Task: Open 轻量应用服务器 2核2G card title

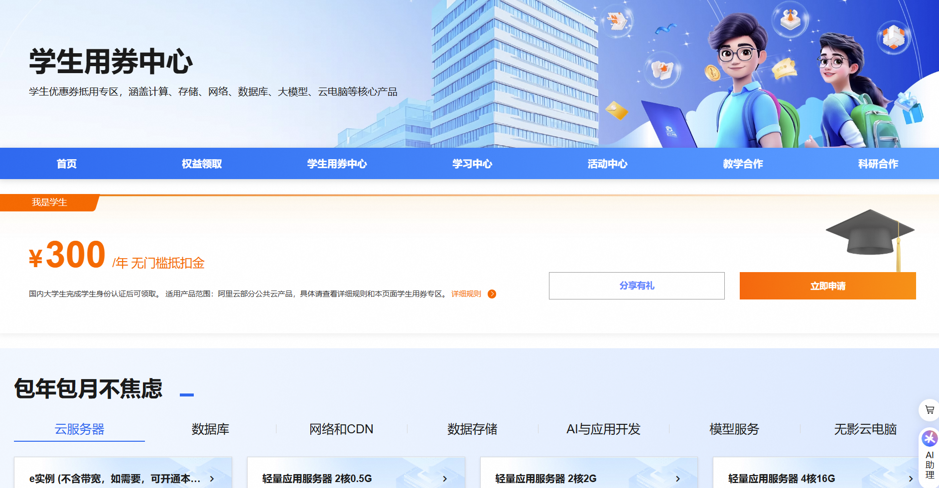Action: coord(545,479)
